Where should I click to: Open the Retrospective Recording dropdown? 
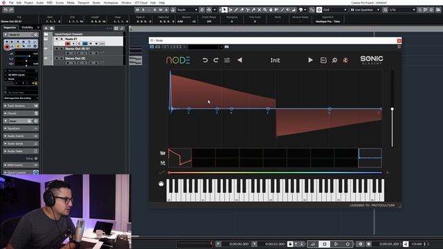coord(21,98)
